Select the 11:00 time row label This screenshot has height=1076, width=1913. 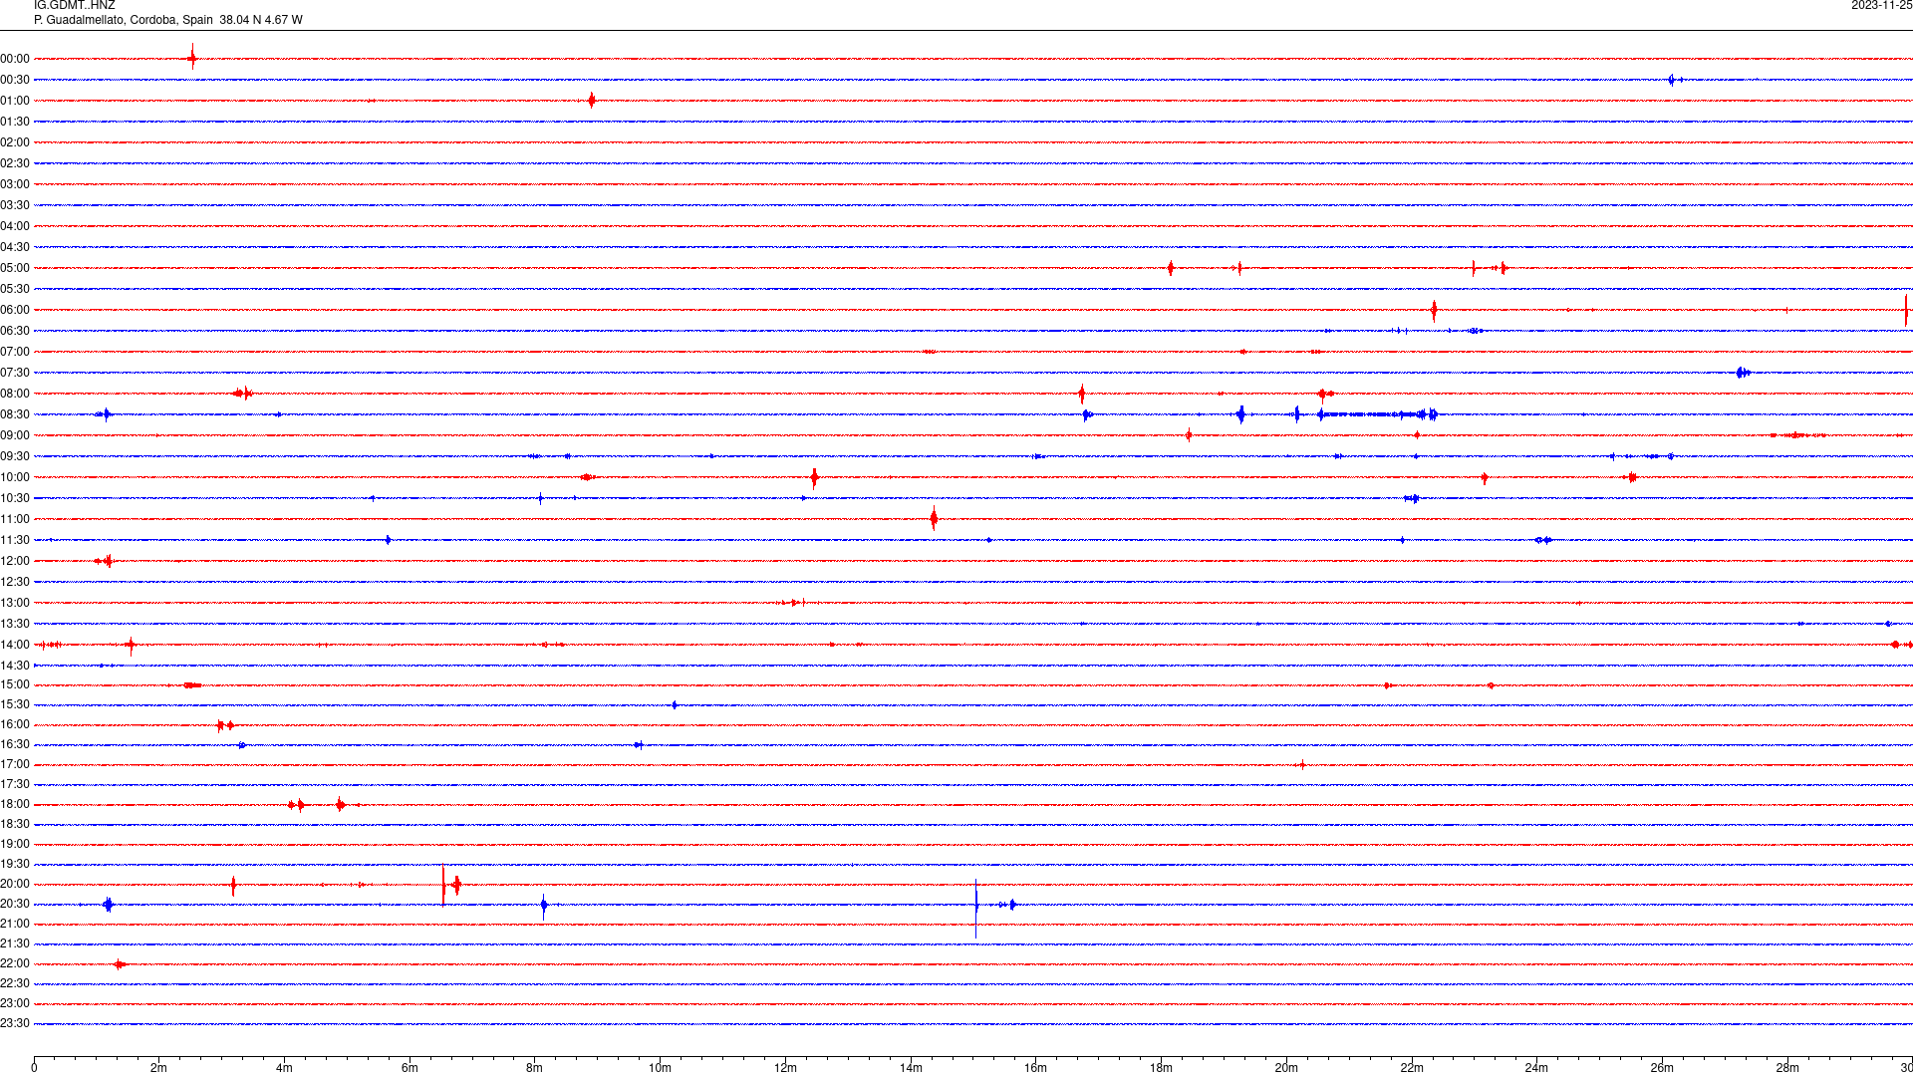point(15,519)
